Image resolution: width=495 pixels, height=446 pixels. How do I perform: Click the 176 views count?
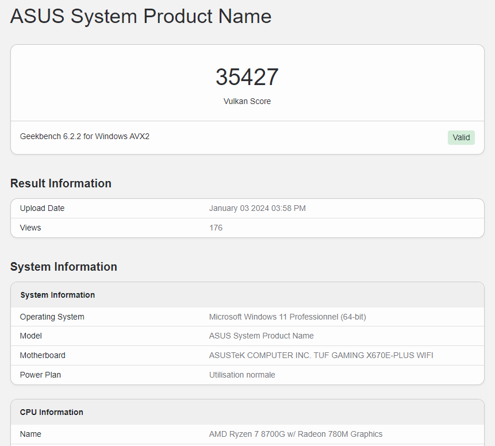coord(216,228)
